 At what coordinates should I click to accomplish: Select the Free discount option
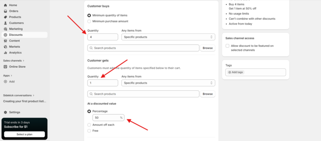point(89,130)
